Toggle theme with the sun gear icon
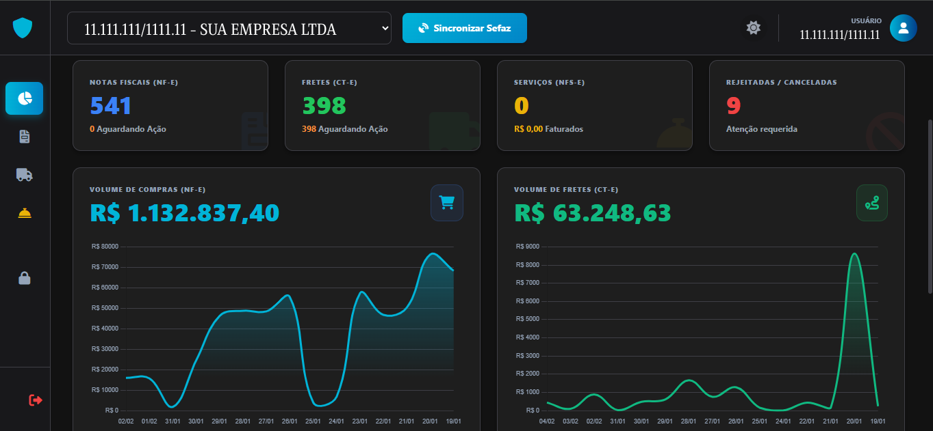933x431 pixels. tap(753, 28)
